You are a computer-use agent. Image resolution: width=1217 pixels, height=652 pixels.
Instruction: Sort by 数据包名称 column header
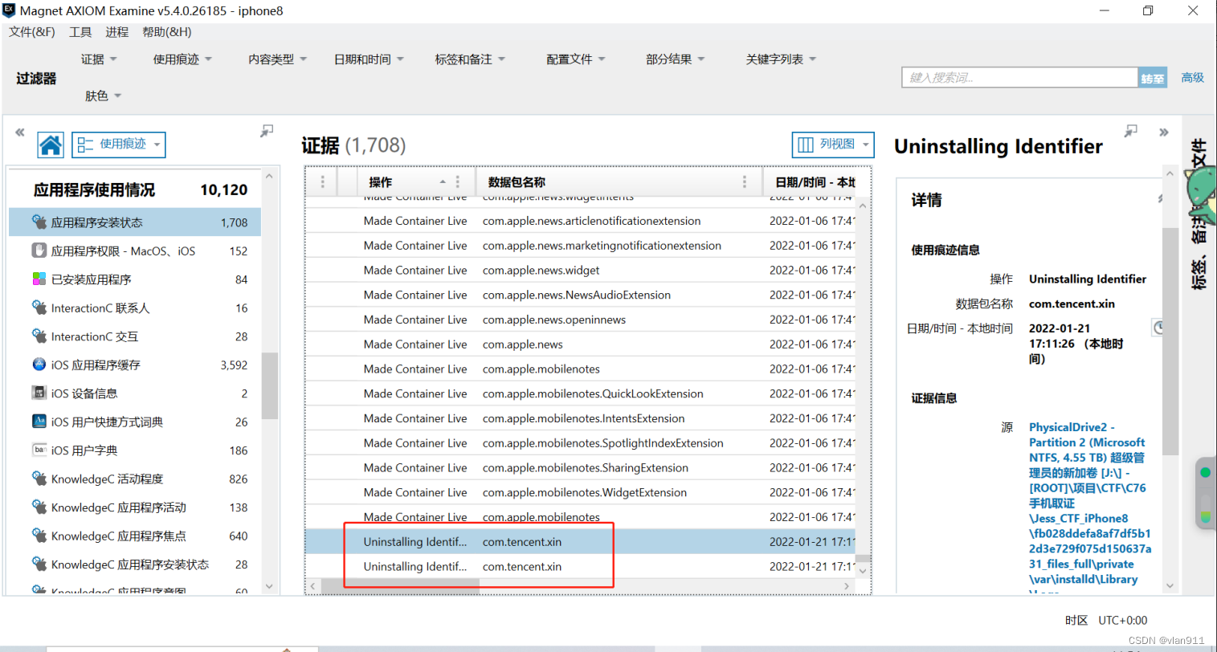517,182
